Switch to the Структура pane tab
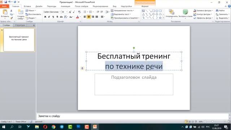 (20, 25)
